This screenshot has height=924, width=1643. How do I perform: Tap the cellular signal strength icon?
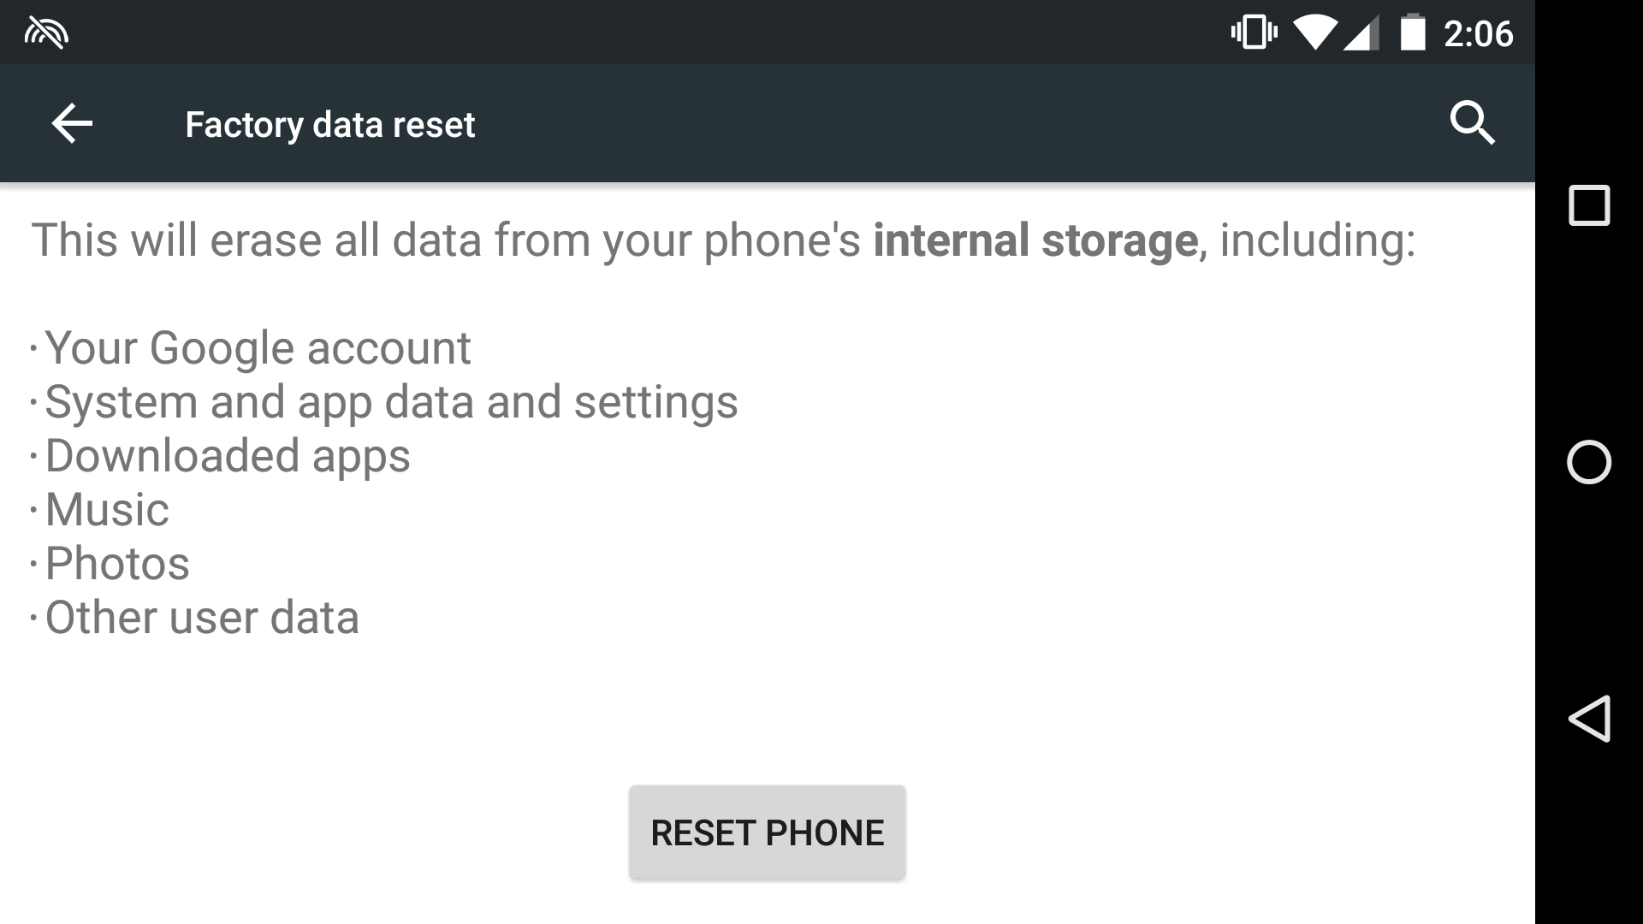[1363, 32]
